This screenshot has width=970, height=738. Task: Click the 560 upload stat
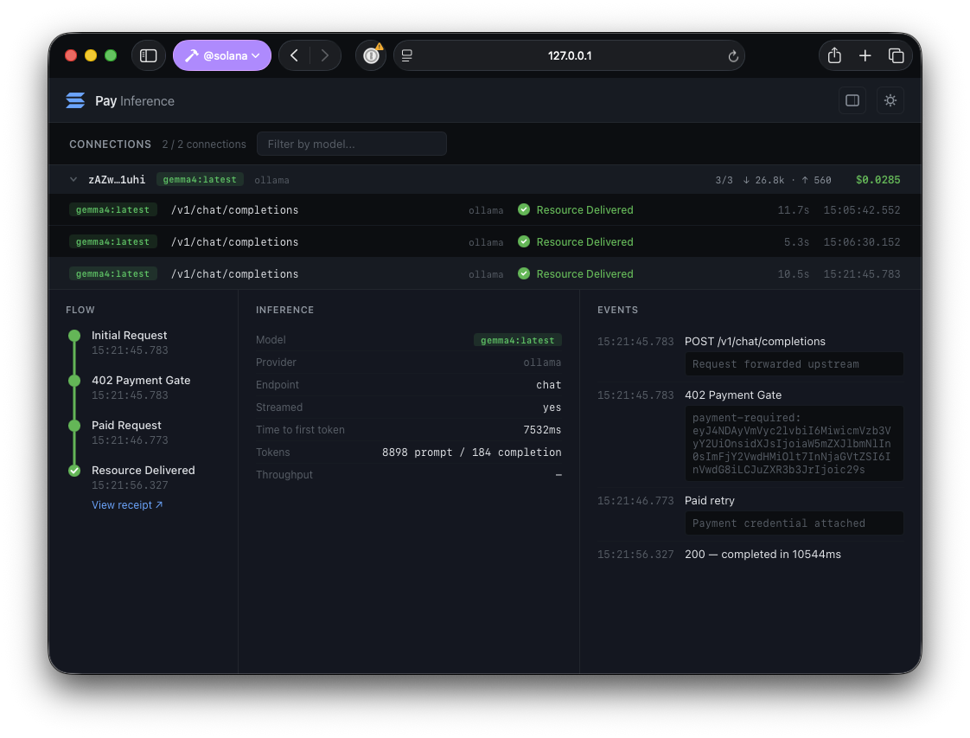[817, 180]
